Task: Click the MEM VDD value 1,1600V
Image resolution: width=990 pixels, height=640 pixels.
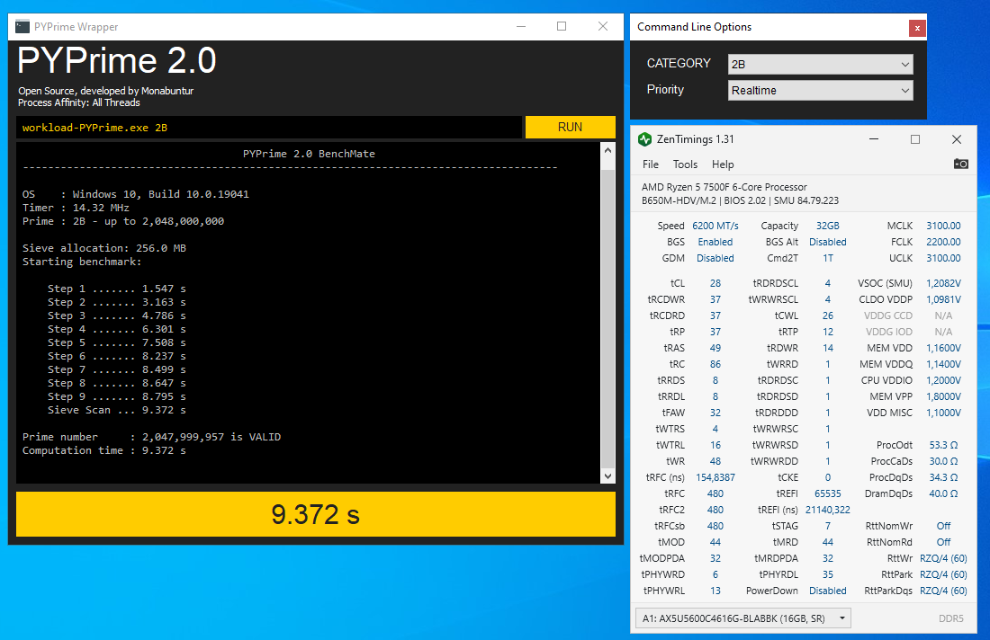Action: click(943, 348)
